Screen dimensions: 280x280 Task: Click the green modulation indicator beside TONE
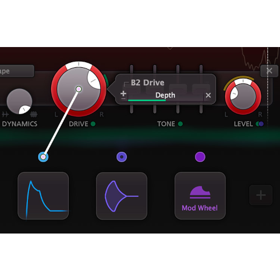(x=180, y=124)
